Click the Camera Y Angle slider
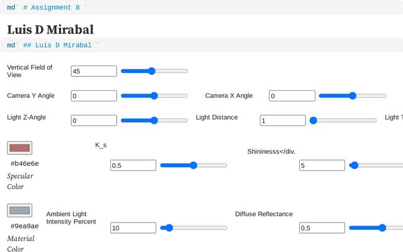This screenshot has width=403, height=252. coord(154,96)
